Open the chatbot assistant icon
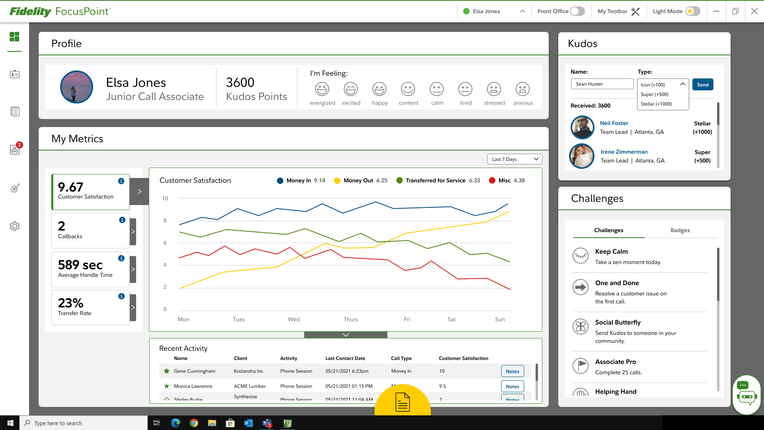764x430 pixels. coord(746,395)
